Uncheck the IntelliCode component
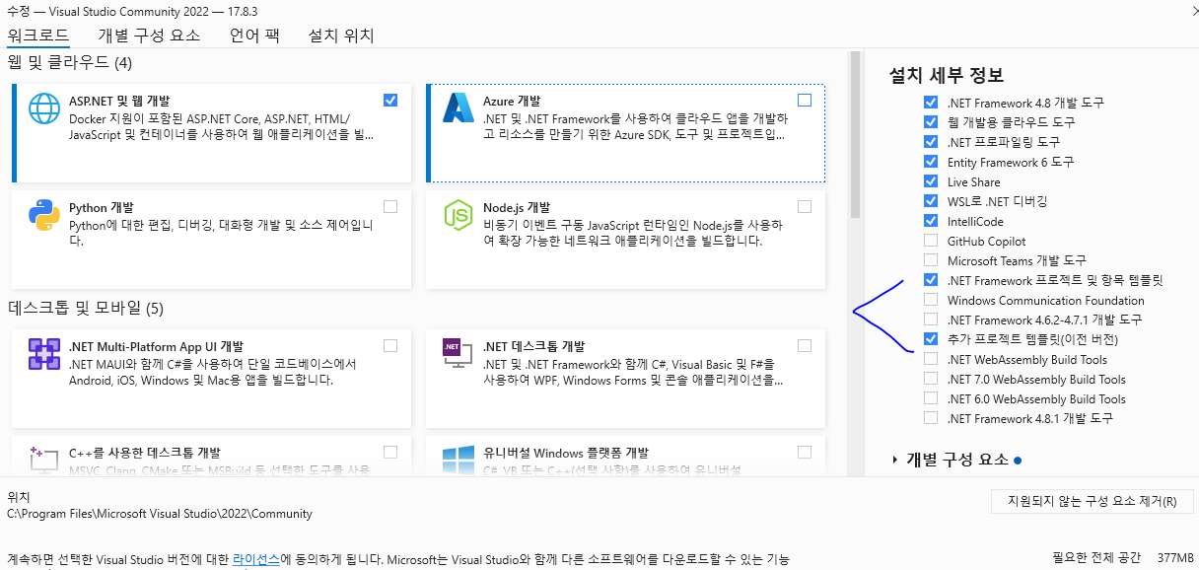 click(x=931, y=221)
